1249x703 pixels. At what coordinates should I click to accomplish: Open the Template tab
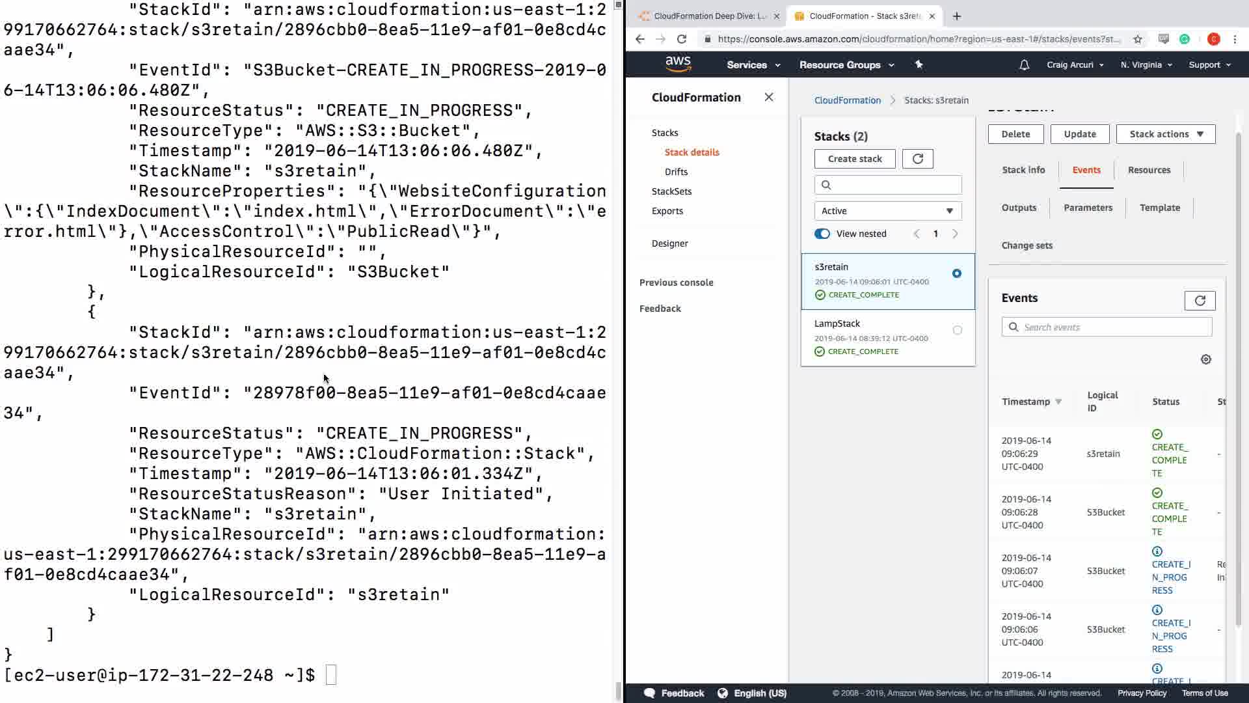1159,208
